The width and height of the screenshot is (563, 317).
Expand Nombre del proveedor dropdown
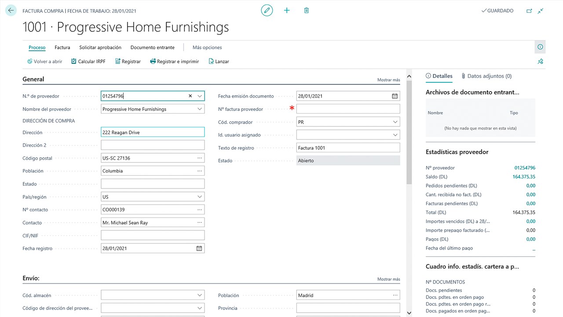click(x=200, y=109)
